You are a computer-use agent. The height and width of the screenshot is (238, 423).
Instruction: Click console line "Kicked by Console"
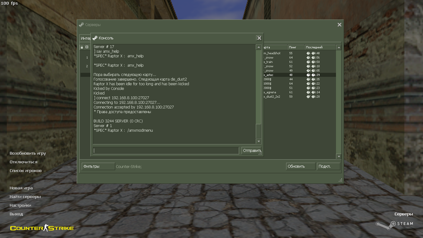[x=109, y=89]
